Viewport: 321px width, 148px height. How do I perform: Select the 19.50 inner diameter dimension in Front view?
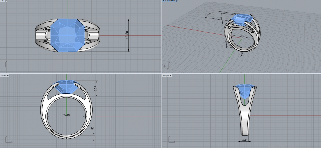pyautogui.click(x=66, y=115)
